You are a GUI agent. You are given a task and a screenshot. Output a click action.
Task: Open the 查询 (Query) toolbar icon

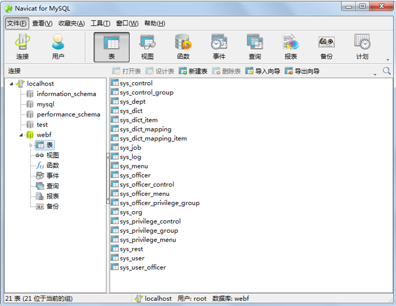point(254,47)
